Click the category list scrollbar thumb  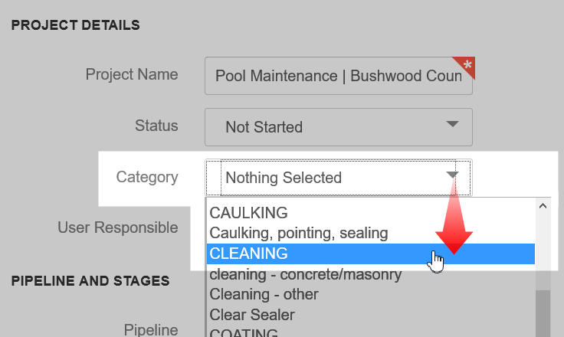pyautogui.click(x=543, y=313)
